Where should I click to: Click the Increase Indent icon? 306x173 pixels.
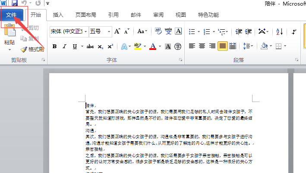tap(248, 31)
